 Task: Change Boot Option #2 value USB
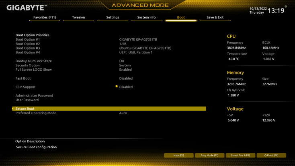(123, 44)
